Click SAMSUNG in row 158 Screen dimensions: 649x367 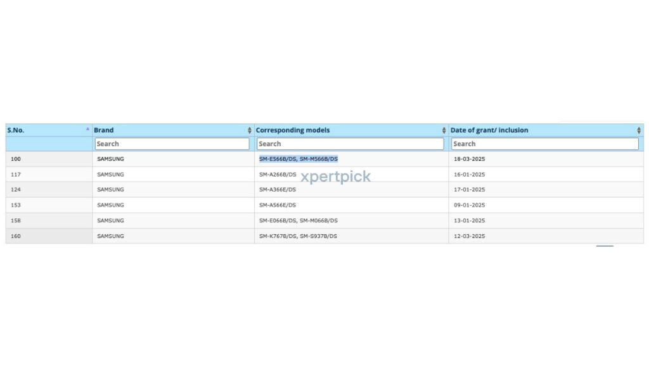(x=110, y=221)
